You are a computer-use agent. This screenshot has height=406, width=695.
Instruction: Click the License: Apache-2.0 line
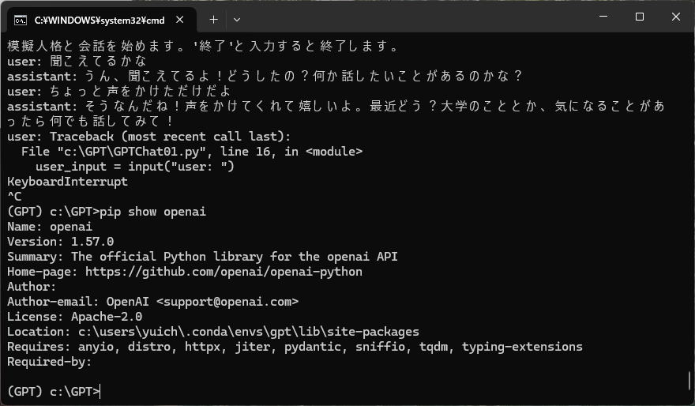75,317
